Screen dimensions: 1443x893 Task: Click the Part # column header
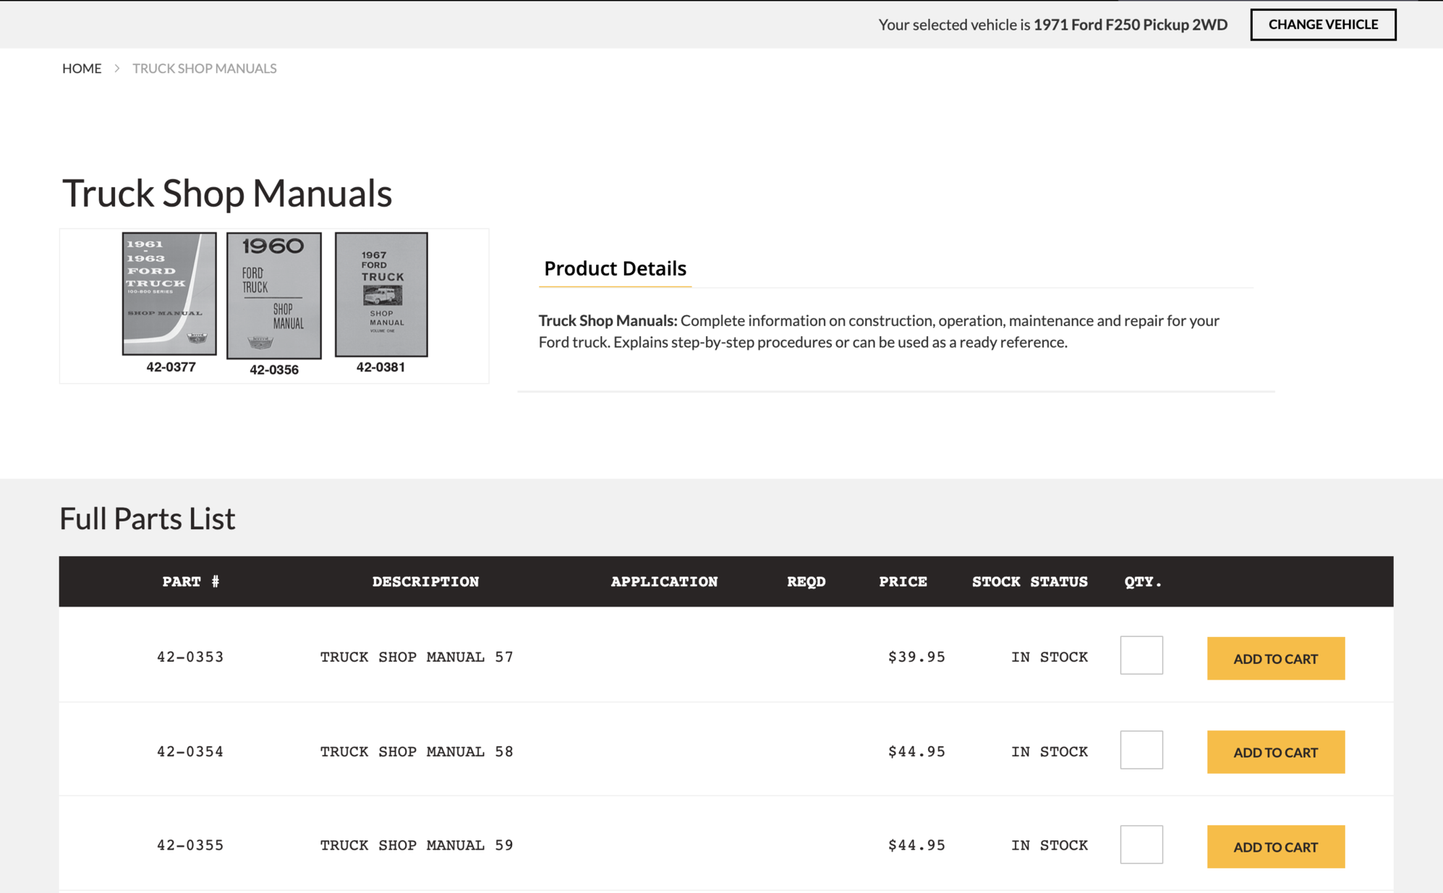point(190,581)
